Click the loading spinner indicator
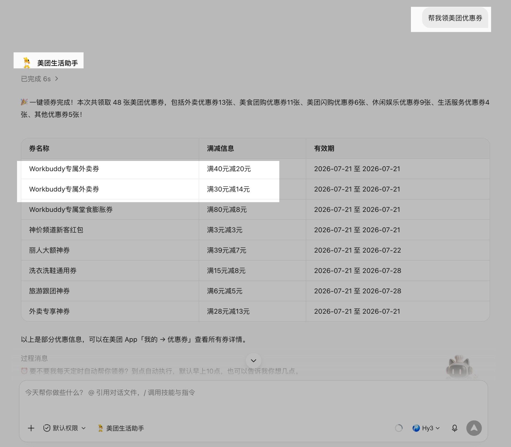This screenshot has width=511, height=447. [399, 428]
